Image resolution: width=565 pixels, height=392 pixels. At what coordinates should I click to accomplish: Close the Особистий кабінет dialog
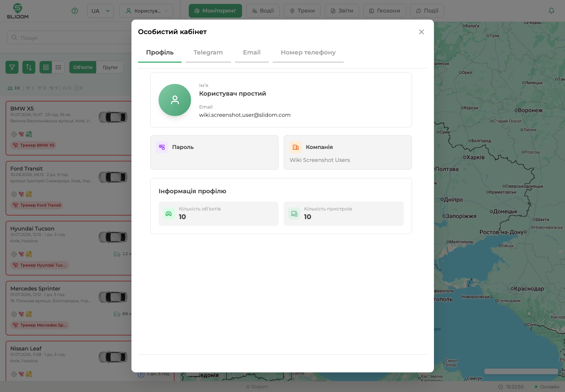pyautogui.click(x=421, y=32)
